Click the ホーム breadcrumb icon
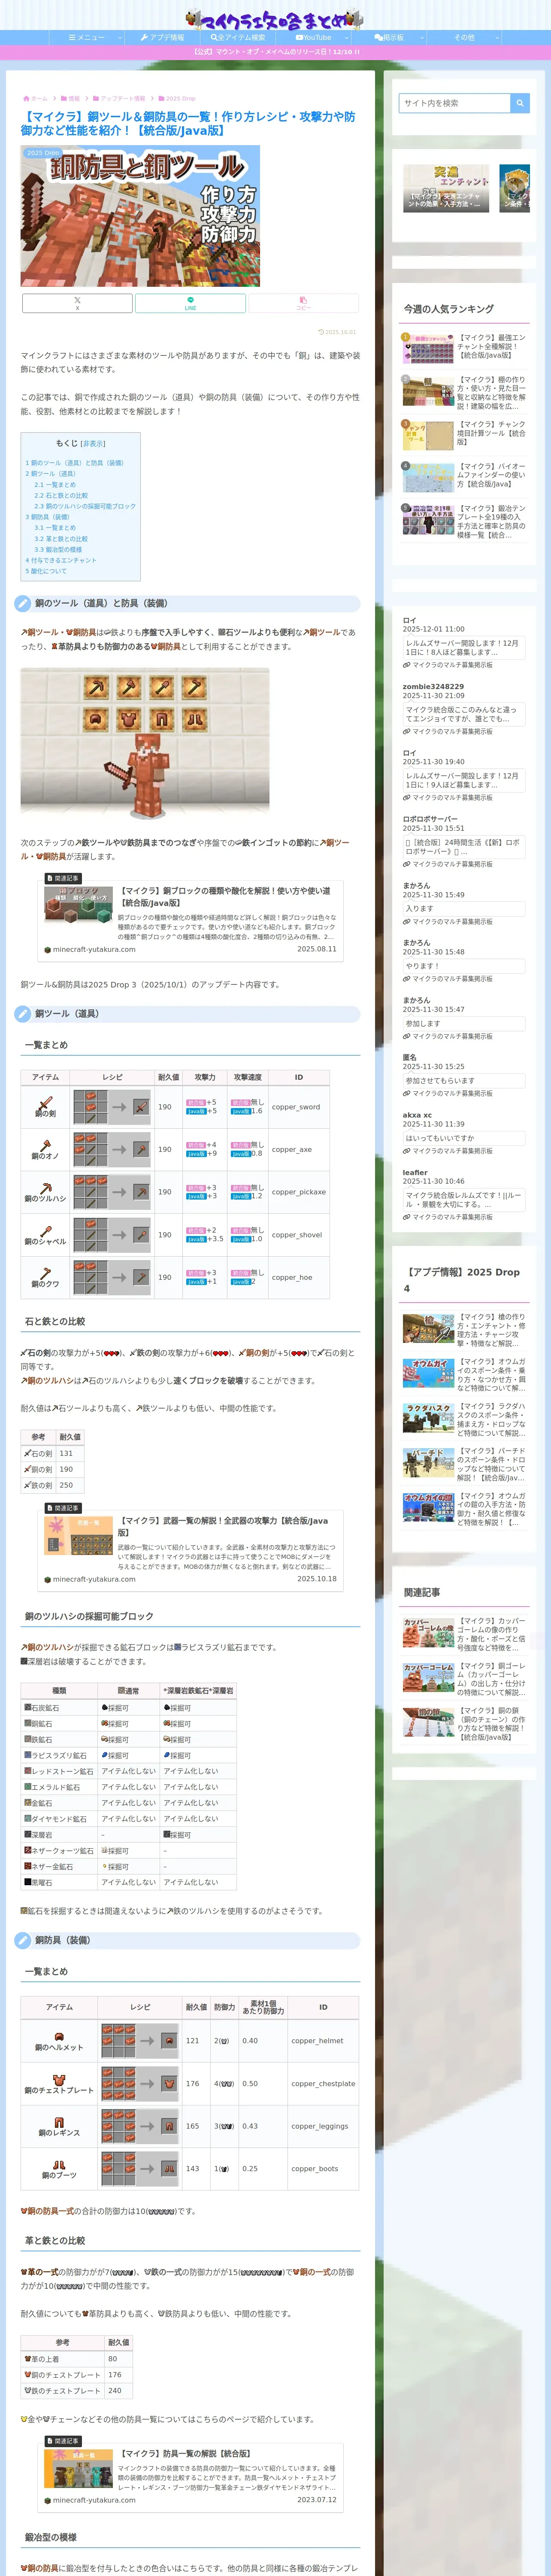 pos(26,99)
